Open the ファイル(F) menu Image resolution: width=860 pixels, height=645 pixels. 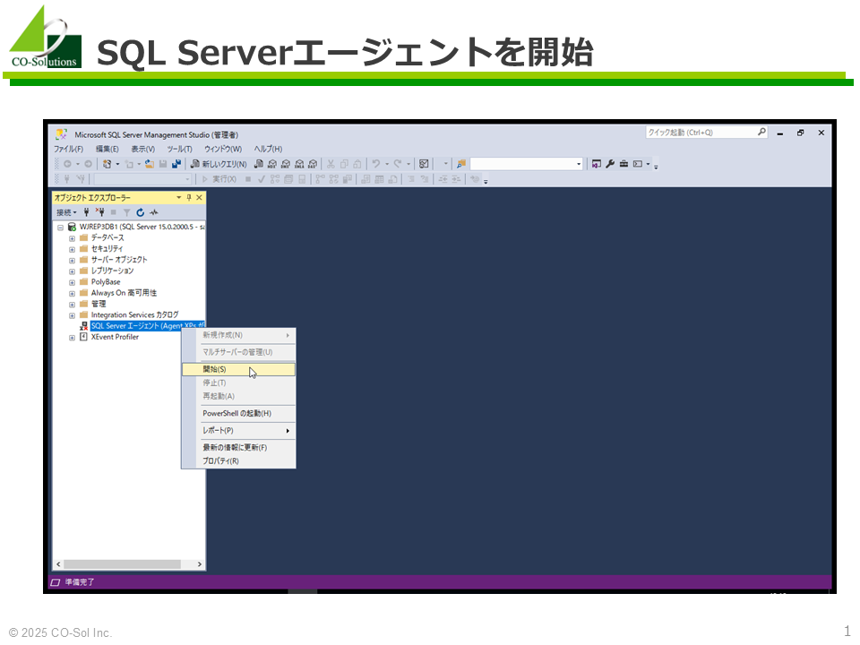coord(68,150)
